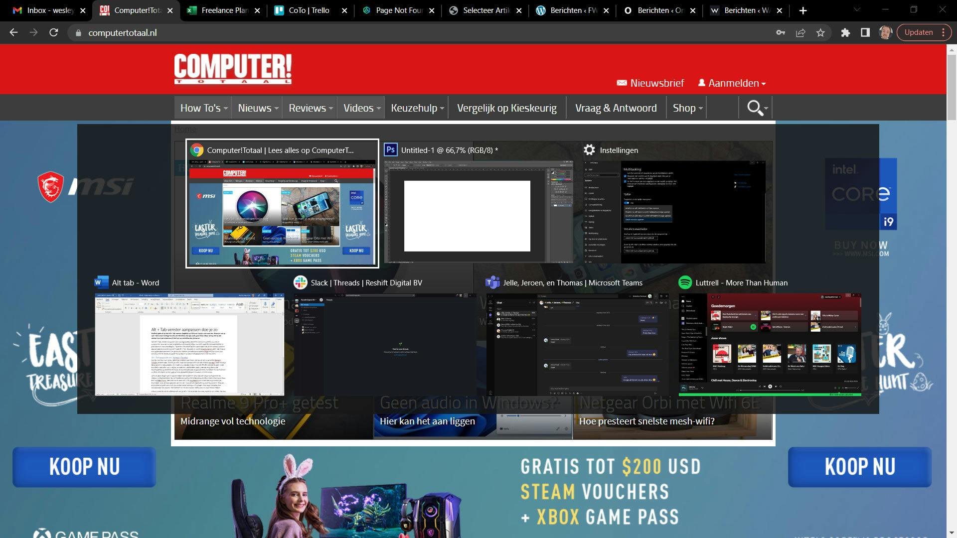Click the left KOOP NU button
The image size is (957, 538).
point(84,467)
